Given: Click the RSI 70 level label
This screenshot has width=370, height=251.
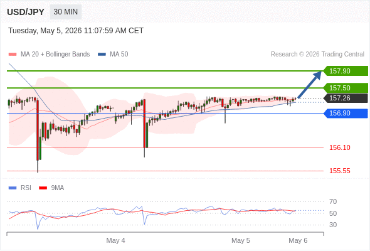Looking at the screenshot, I should tap(333, 201).
